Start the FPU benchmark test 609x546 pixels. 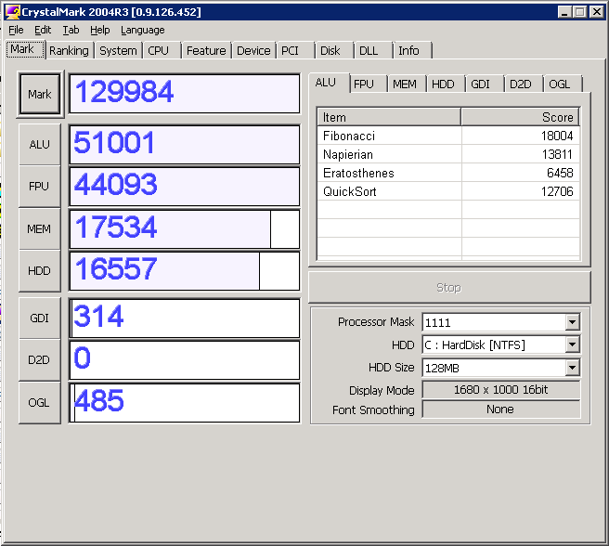tap(40, 187)
